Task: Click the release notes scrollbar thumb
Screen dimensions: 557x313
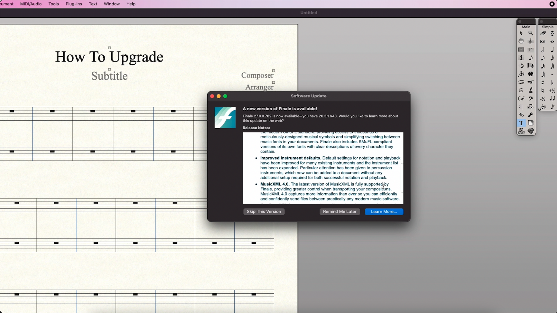Action: coord(402,178)
